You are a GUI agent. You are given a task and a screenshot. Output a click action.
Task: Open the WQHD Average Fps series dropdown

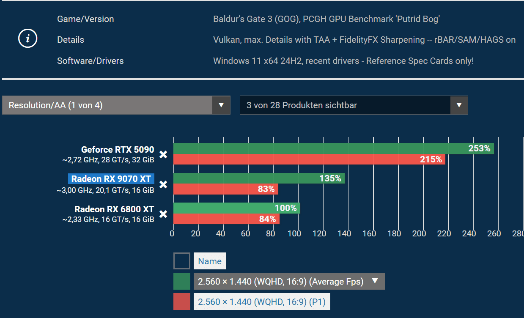point(289,281)
